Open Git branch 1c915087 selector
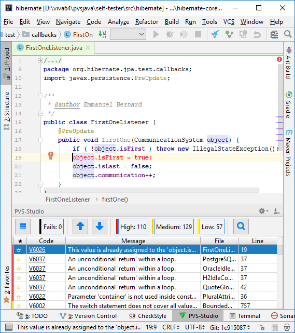This screenshot has width=295, height=333. pyautogui.click(x=230, y=327)
